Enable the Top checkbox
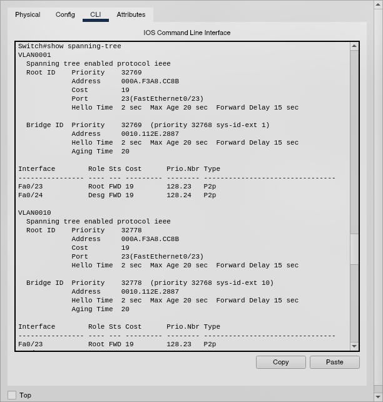This screenshot has height=402, width=383. pos(12,395)
